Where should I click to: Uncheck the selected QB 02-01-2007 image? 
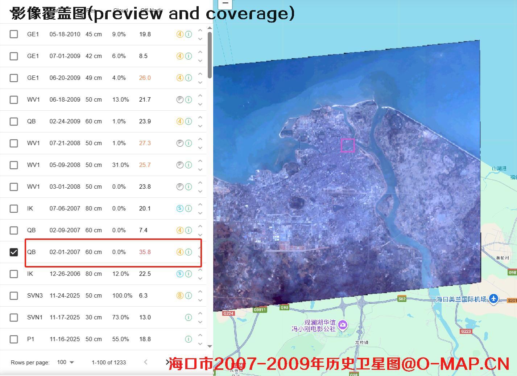14,252
